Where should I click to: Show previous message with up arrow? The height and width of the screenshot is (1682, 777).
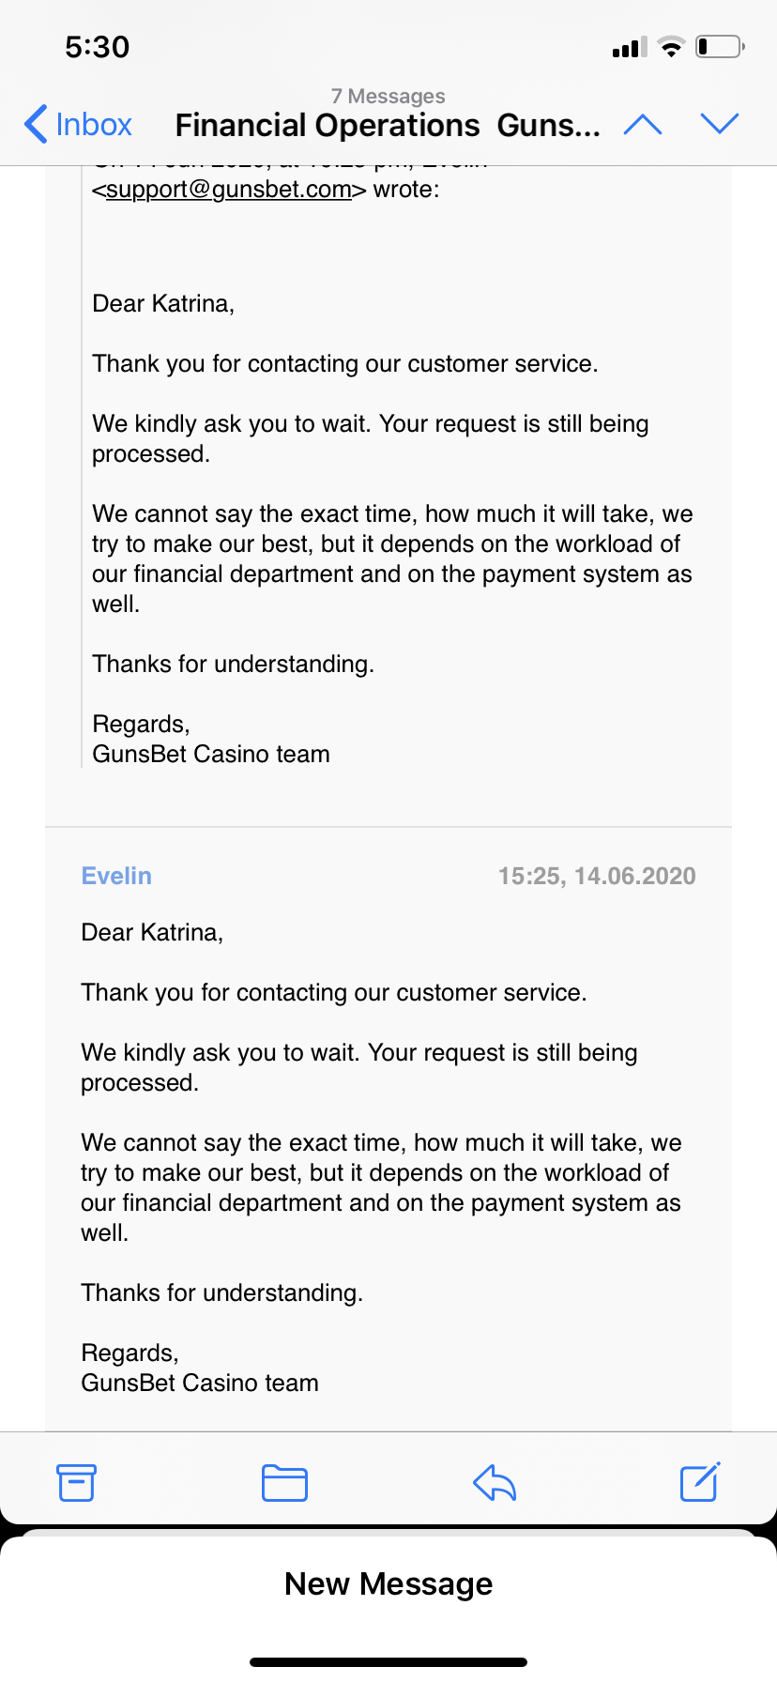643,124
